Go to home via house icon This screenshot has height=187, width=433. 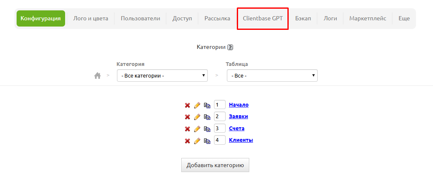point(97,75)
